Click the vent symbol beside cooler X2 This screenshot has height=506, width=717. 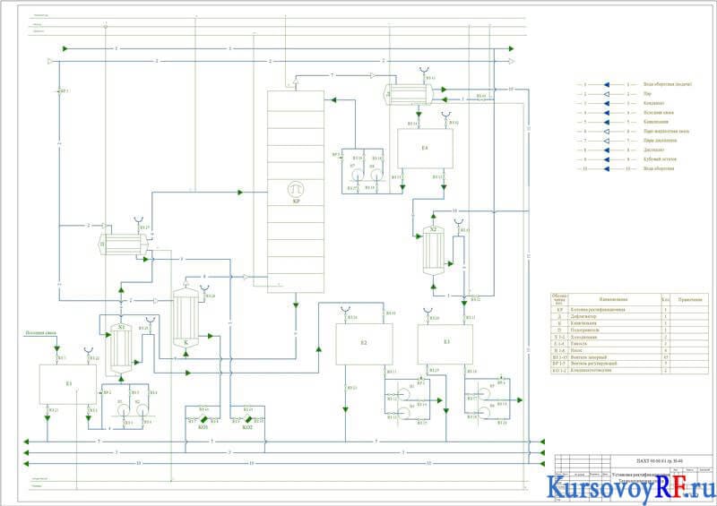[458, 223]
